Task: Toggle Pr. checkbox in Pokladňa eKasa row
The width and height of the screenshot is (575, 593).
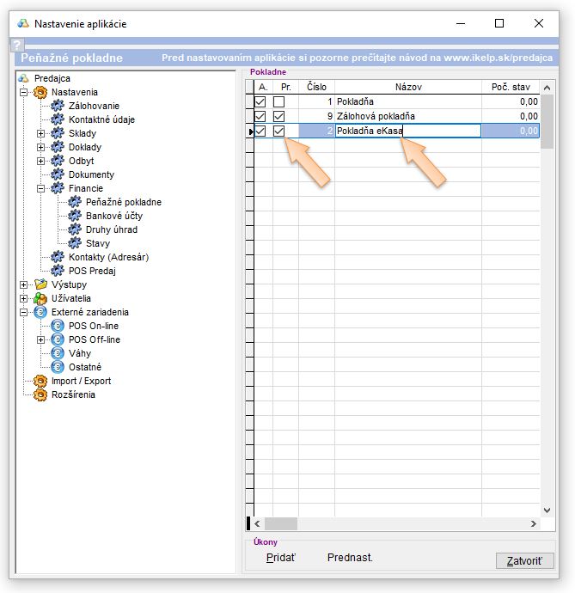Action: click(x=278, y=131)
